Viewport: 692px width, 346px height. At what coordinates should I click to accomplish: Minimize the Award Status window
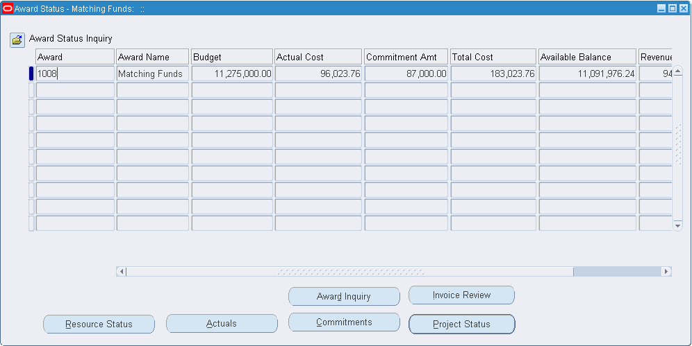pos(661,8)
